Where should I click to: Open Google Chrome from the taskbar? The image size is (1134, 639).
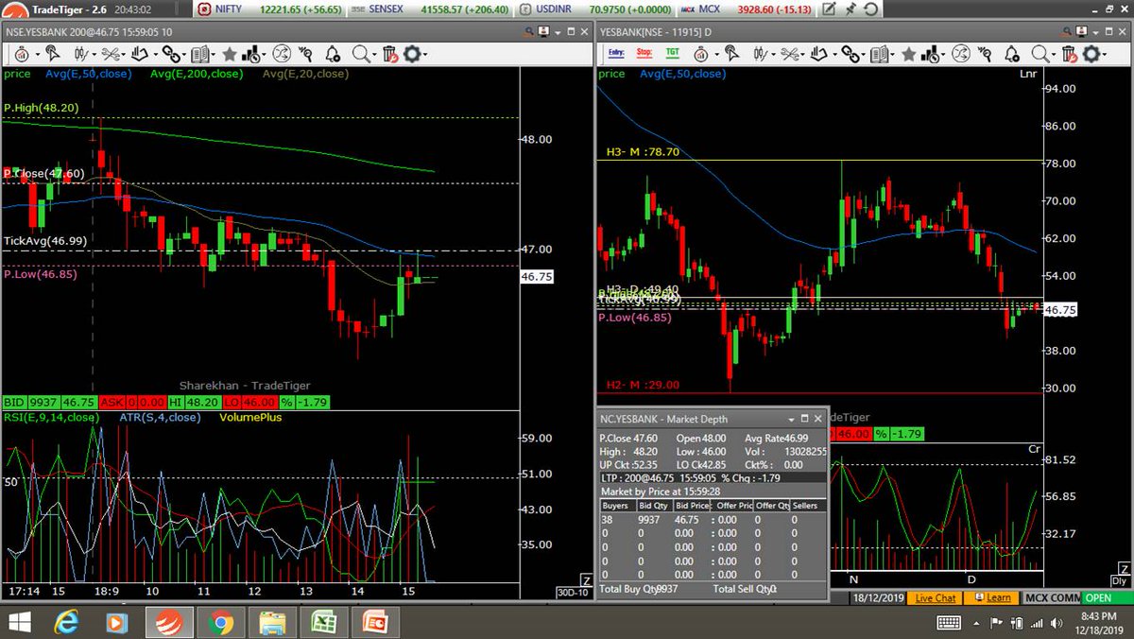[220, 622]
